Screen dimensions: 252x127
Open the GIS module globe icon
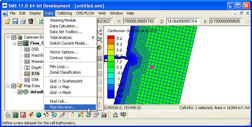(x=39, y=115)
